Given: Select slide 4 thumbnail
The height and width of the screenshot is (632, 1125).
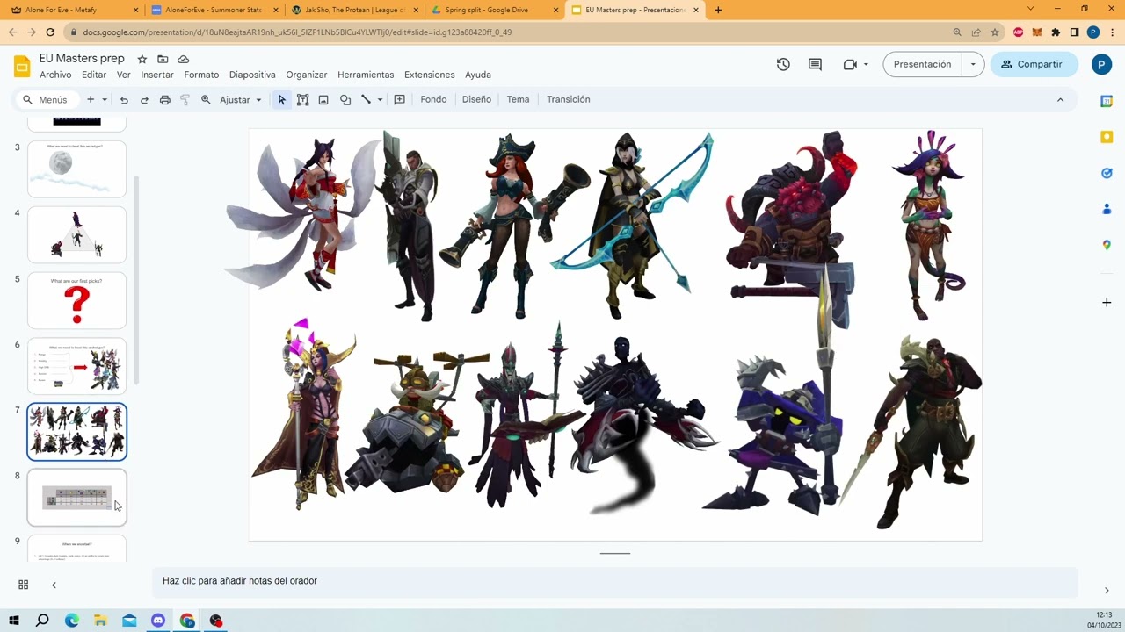Looking at the screenshot, I should [x=77, y=234].
